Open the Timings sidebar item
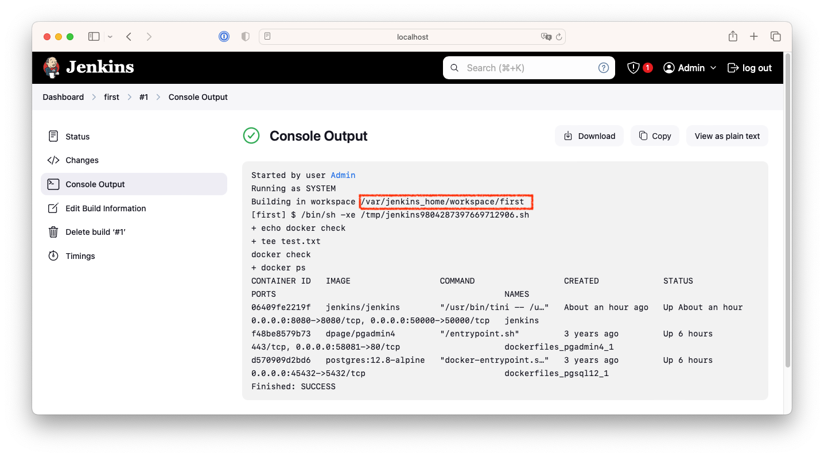The image size is (824, 457). [134, 256]
